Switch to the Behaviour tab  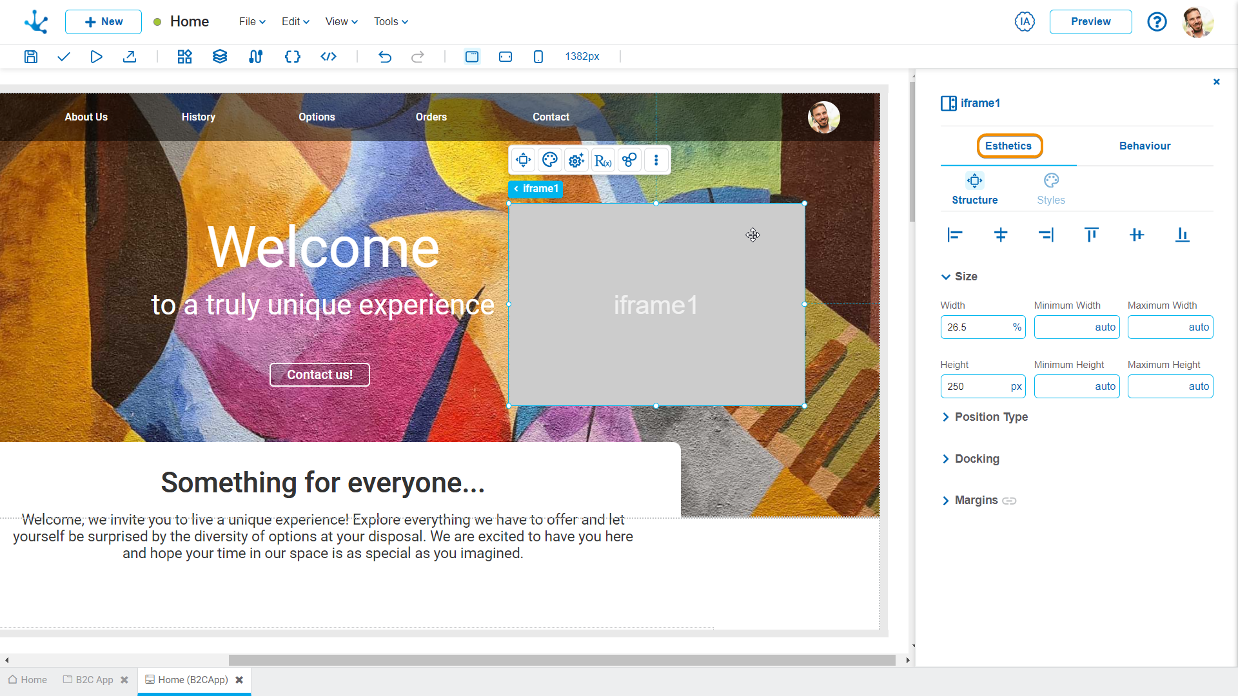1145,146
